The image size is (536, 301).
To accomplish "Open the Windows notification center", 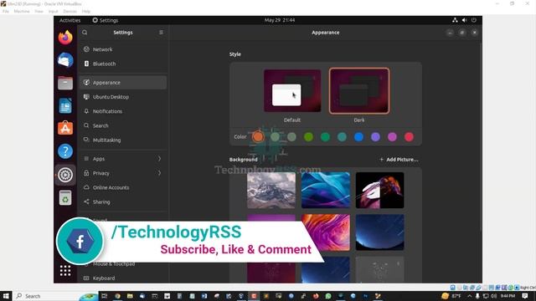I will 525,296.
